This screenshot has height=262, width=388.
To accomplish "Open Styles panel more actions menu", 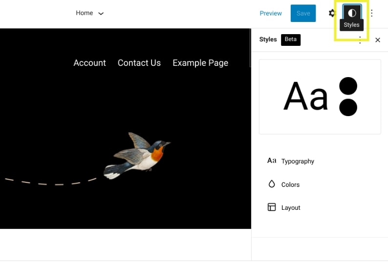I will click(360, 40).
